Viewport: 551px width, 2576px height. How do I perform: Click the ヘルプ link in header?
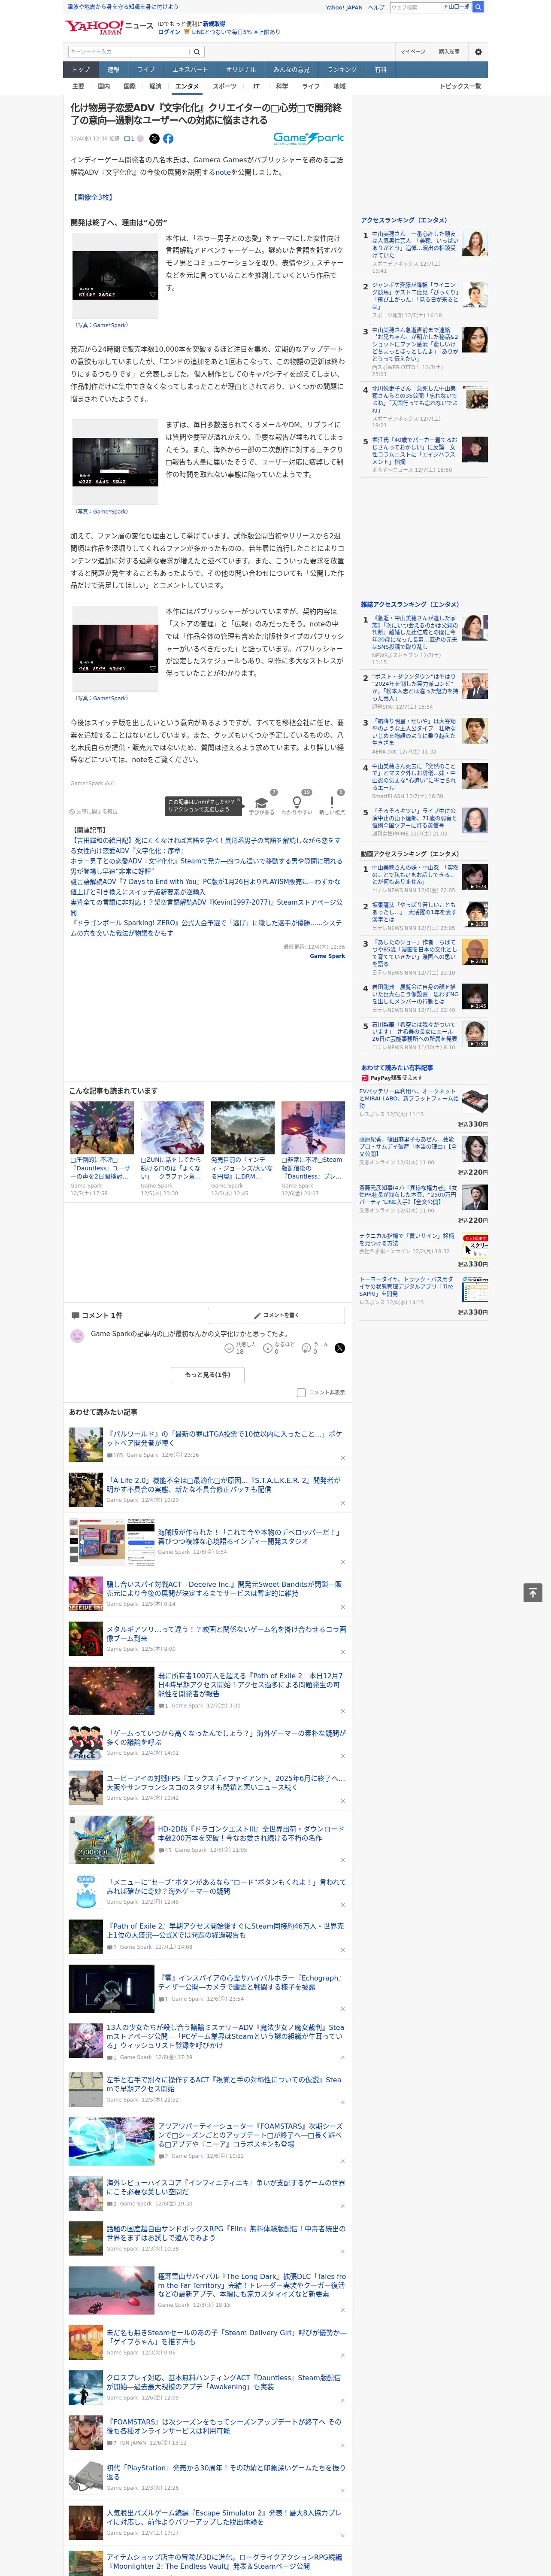click(376, 7)
